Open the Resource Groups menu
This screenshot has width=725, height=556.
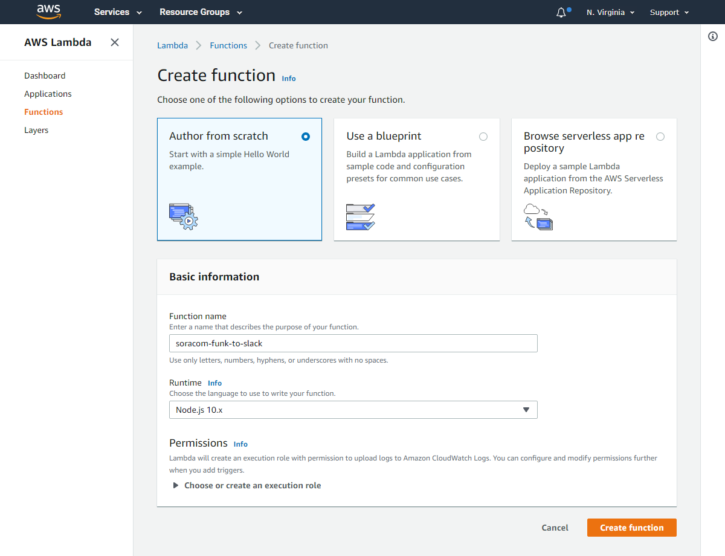click(201, 12)
